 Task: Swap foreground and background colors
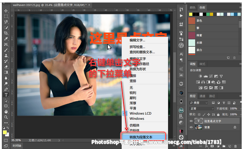point(8,128)
